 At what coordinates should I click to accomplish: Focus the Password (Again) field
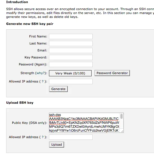(71, 64)
